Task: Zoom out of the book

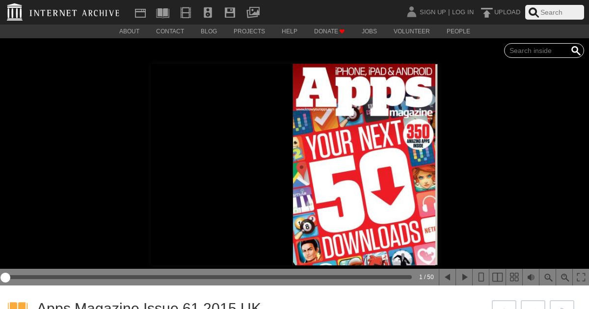Action: [x=547, y=277]
